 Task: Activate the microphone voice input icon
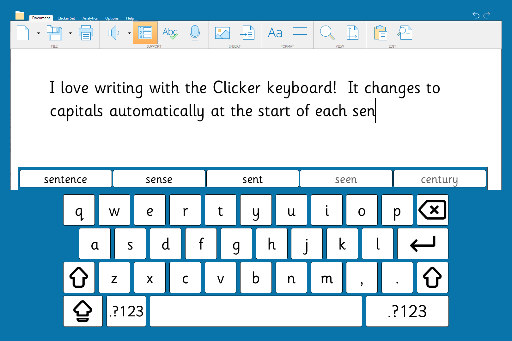click(195, 33)
